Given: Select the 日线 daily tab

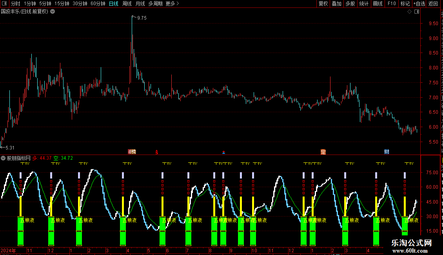Looking at the screenshot, I should point(114,4).
